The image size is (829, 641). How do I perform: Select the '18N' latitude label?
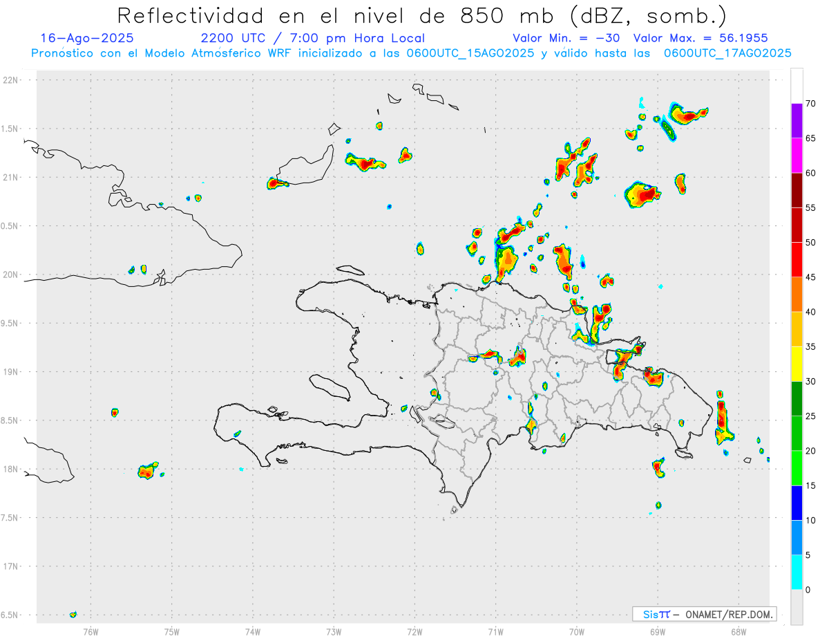coord(12,470)
